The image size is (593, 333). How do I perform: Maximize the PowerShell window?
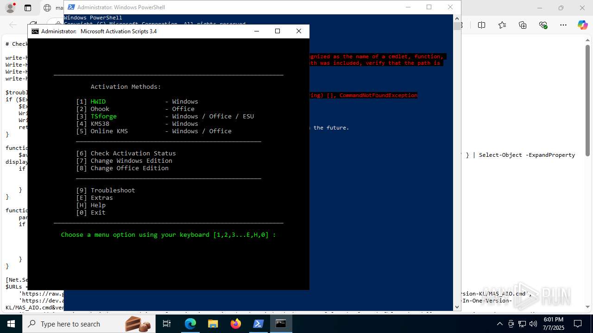pyautogui.click(x=429, y=7)
